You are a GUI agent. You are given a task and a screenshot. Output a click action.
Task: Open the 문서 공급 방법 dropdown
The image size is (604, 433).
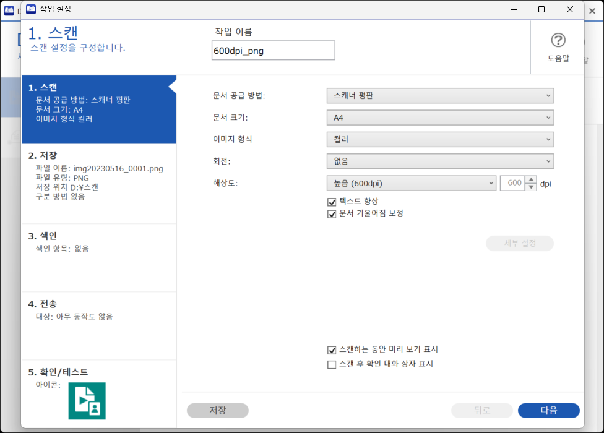tap(440, 95)
